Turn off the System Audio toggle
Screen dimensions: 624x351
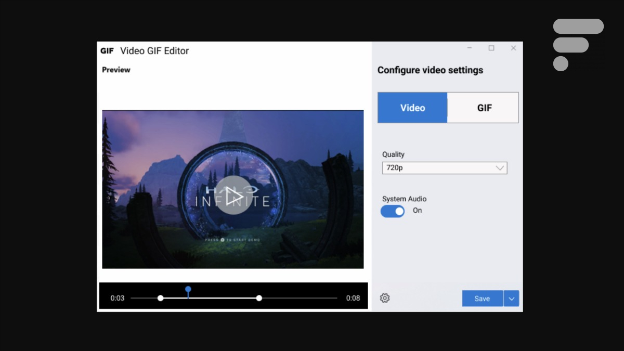pyautogui.click(x=393, y=211)
